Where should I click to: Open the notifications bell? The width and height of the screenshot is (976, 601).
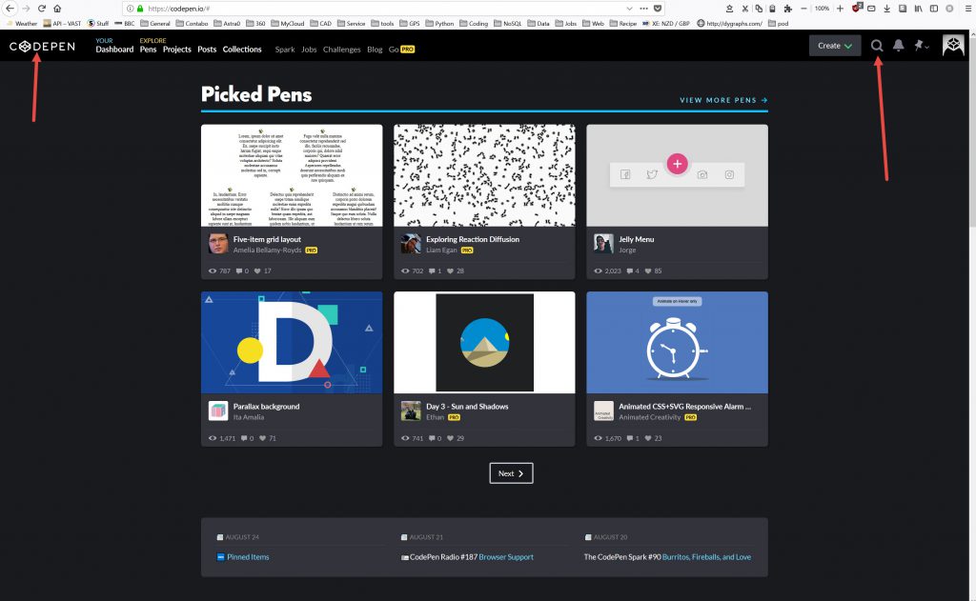click(898, 46)
